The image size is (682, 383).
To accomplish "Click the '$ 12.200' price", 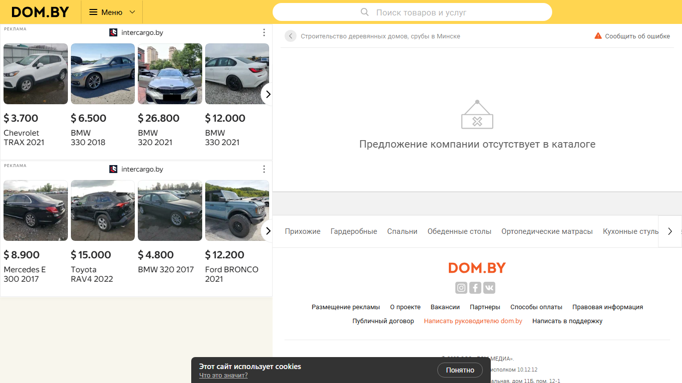I will click(225, 255).
